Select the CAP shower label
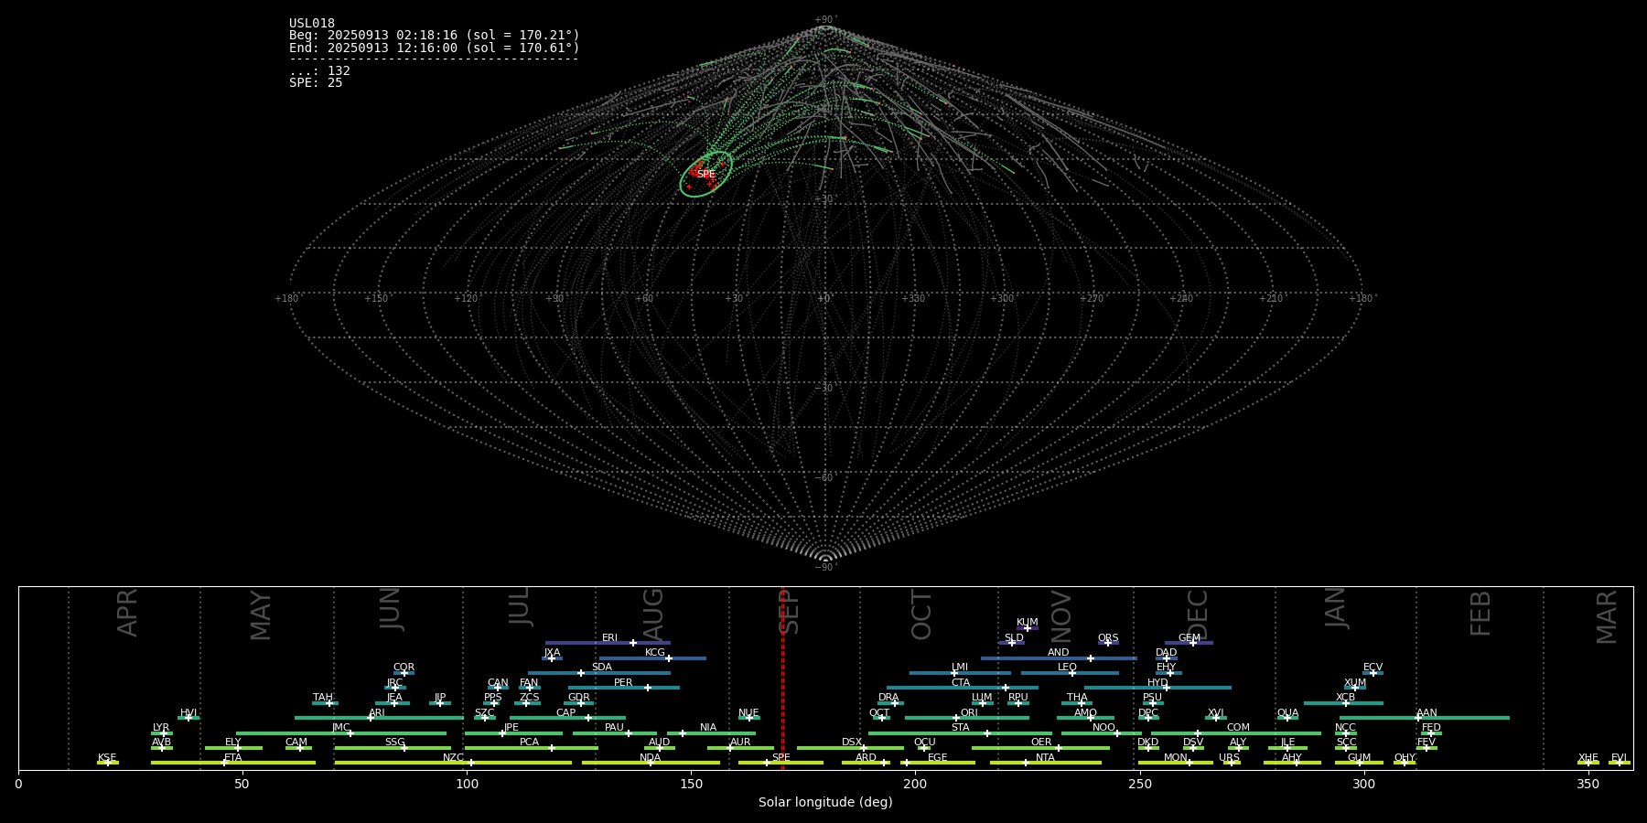The width and height of the screenshot is (1647, 823). 566,713
